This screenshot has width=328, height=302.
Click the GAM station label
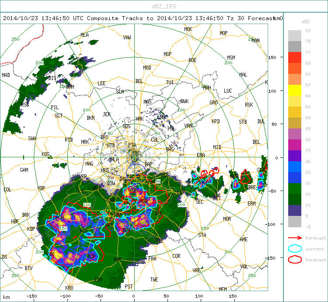point(24,170)
